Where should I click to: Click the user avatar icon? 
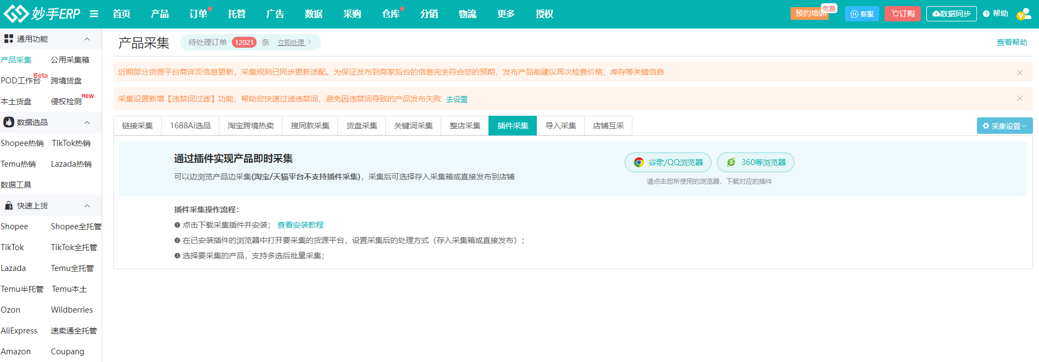tap(1023, 14)
